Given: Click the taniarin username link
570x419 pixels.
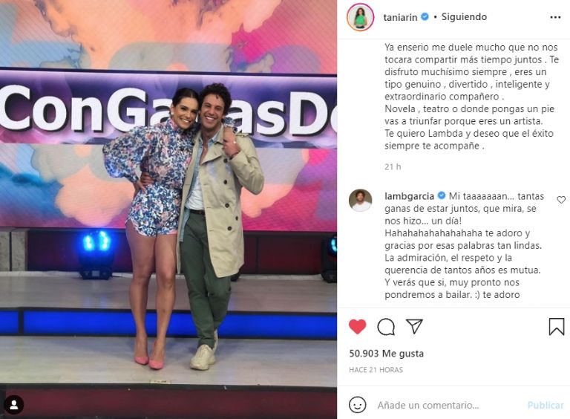Looking at the screenshot, I should (x=400, y=17).
